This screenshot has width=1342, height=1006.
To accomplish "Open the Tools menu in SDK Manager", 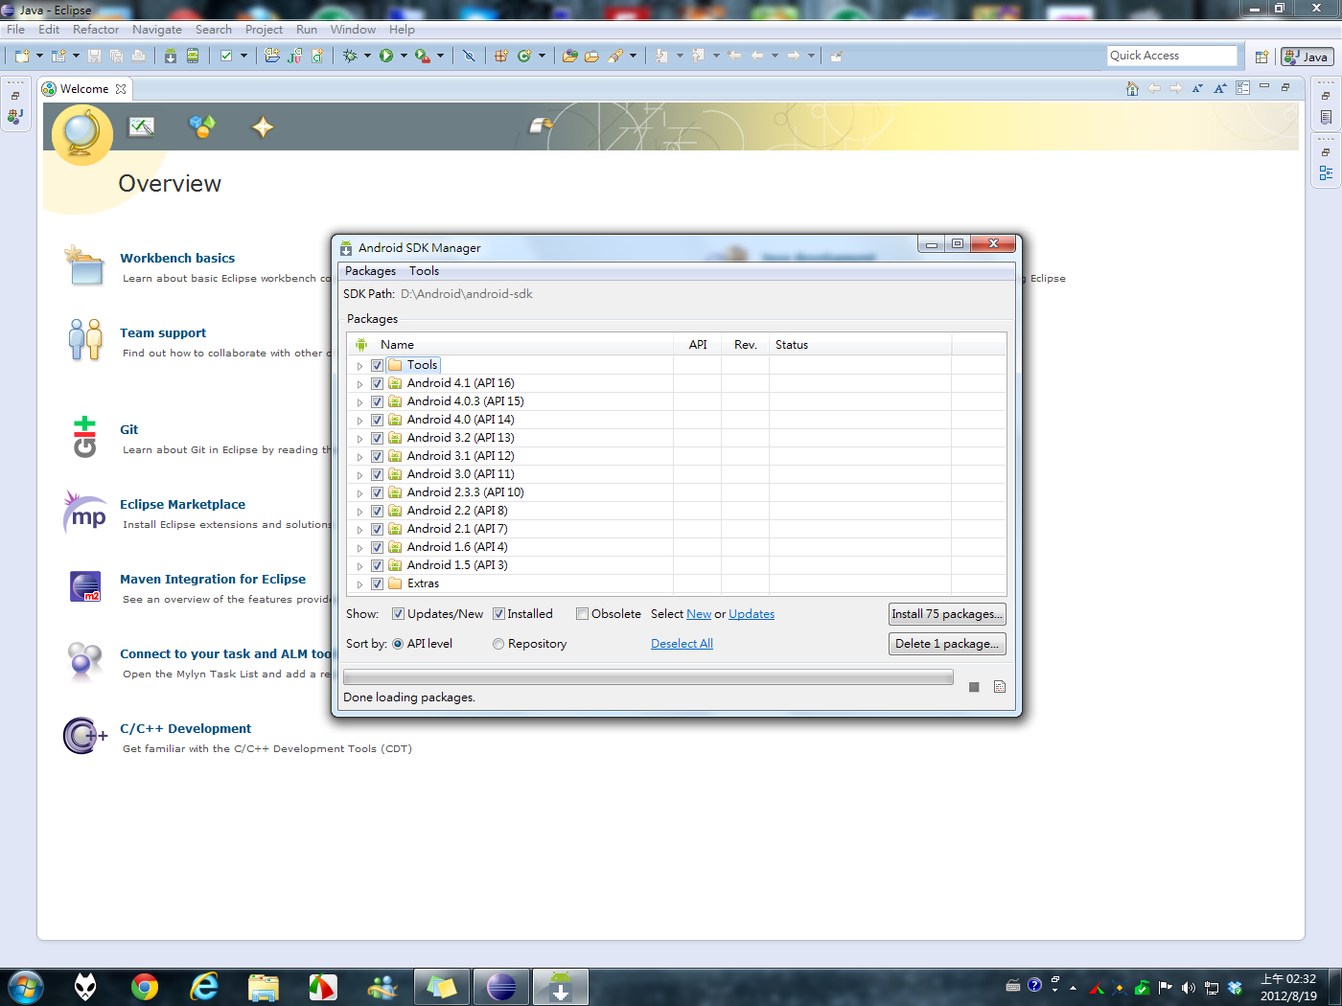I will [424, 271].
